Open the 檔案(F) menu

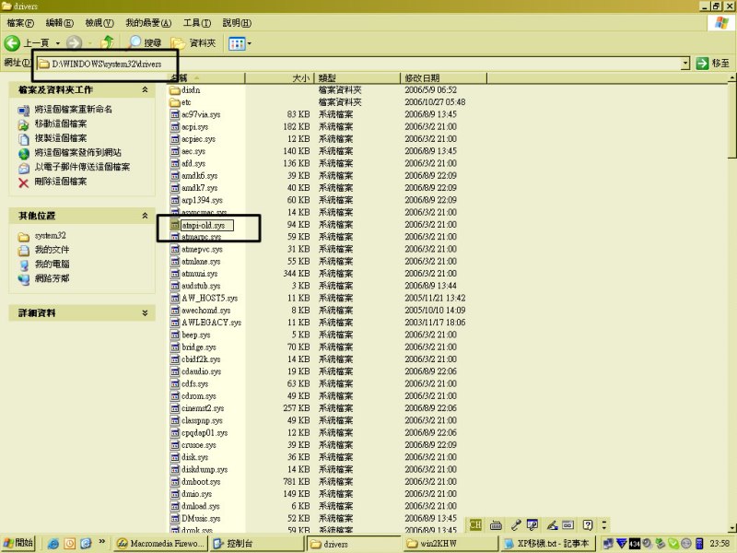point(20,22)
